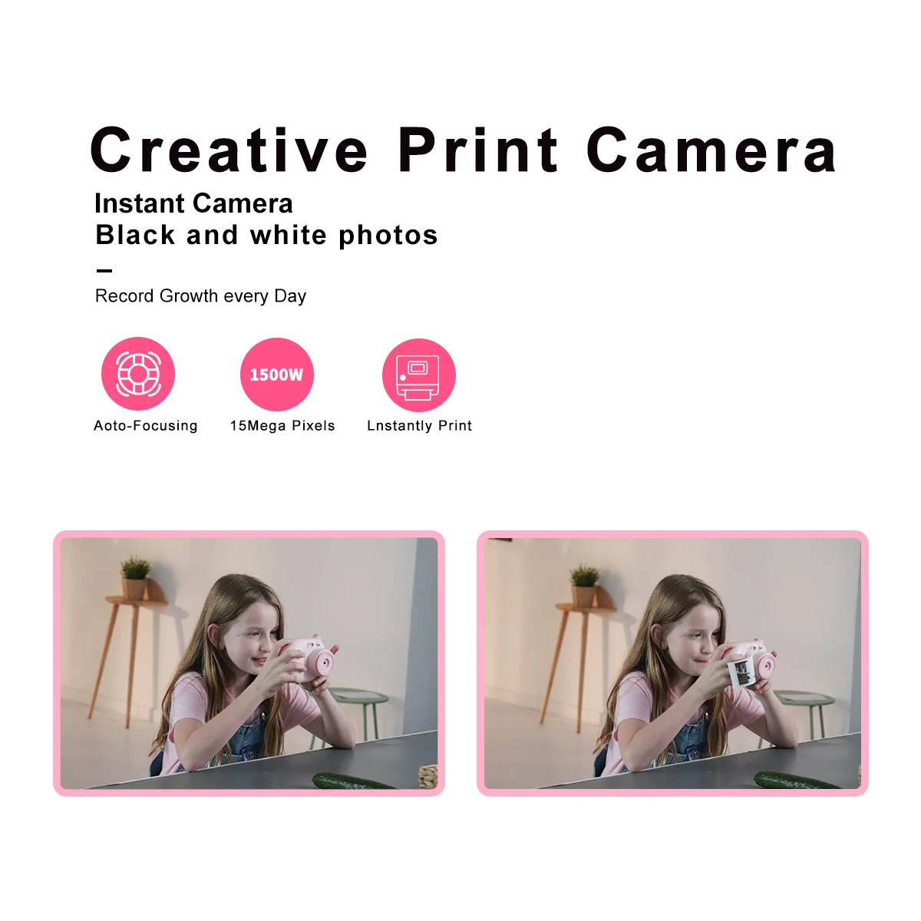Click the pink camera in left photo
The width and height of the screenshot is (921, 921).
[x=311, y=659]
